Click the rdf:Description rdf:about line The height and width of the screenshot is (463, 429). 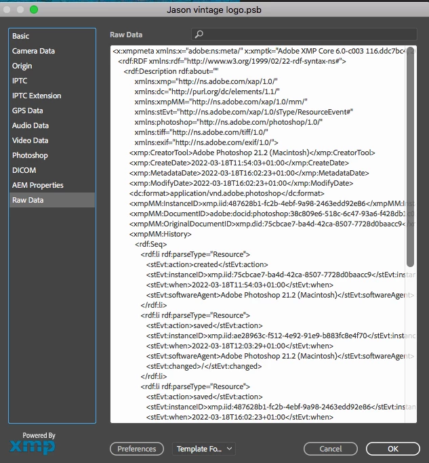click(171, 71)
